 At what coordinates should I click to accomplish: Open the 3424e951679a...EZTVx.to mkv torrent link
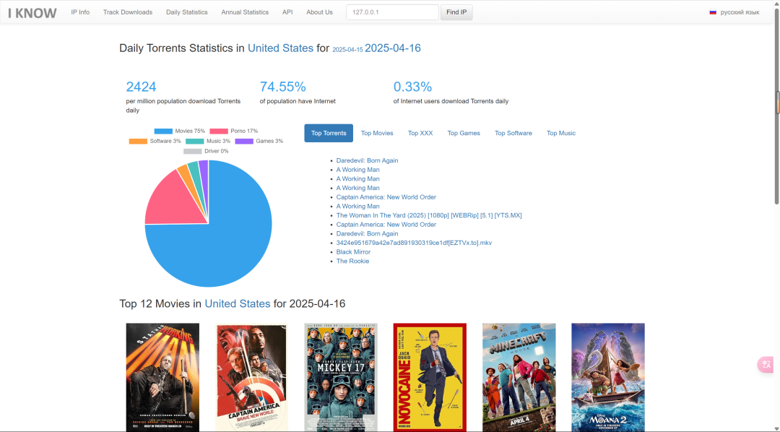[414, 243]
